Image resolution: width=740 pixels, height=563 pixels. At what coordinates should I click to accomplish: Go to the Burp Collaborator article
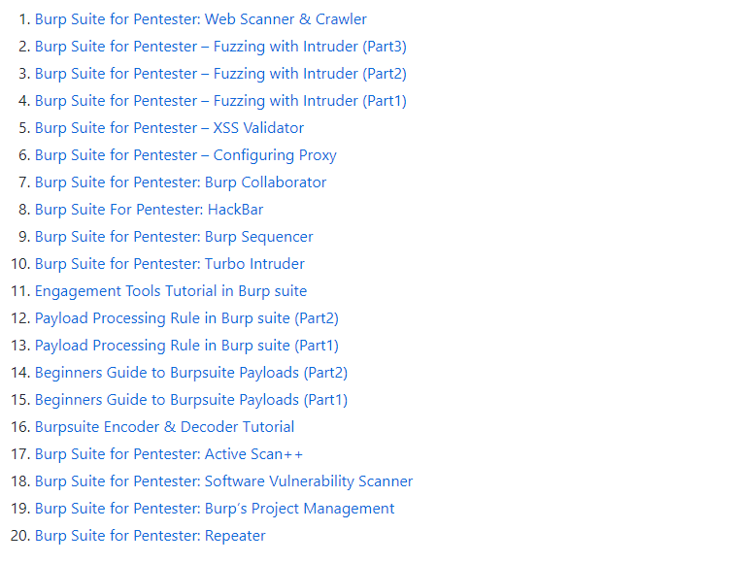pos(181,182)
